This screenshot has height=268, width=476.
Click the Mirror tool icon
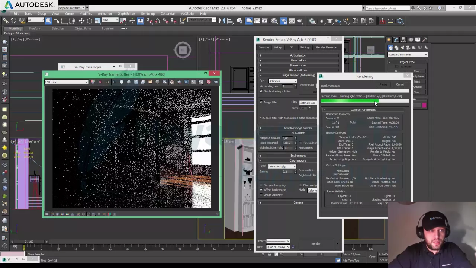click(222, 21)
